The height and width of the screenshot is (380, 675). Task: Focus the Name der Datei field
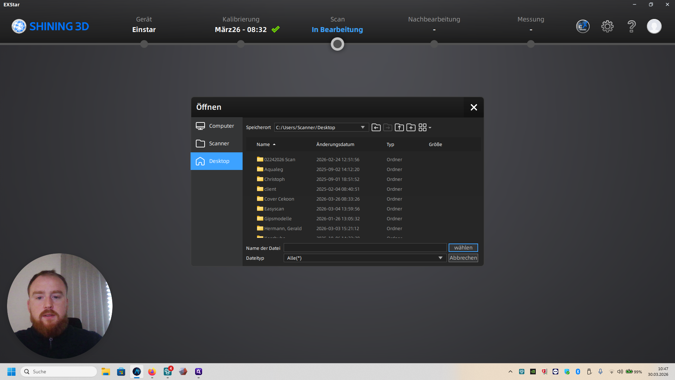[365, 248]
